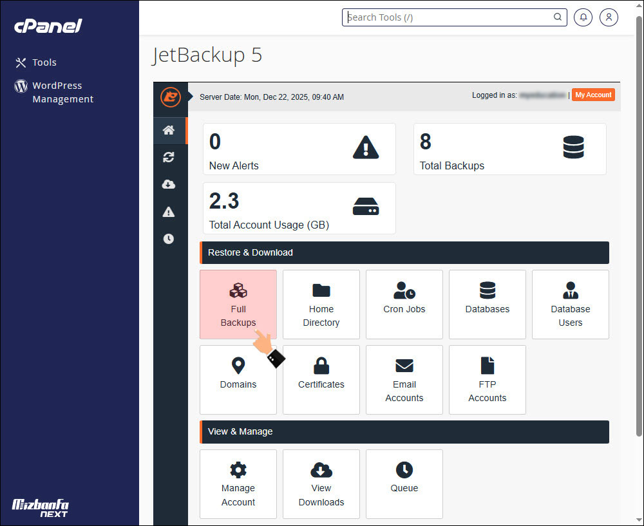The width and height of the screenshot is (644, 526).
Task: View alerts via the warning triangle sidebar icon
Action: 168,211
